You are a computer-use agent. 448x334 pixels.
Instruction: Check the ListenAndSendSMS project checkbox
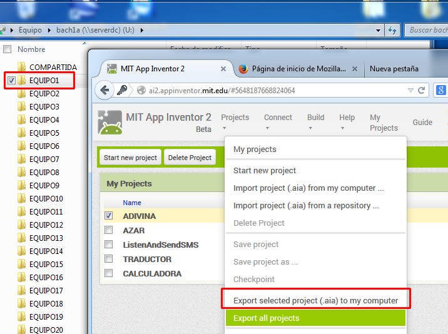109,245
